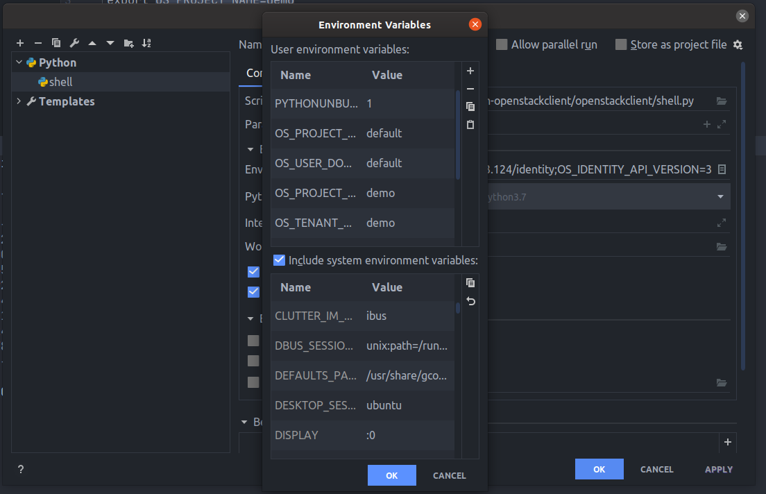Sort user variables by Value column header

[x=387, y=75]
